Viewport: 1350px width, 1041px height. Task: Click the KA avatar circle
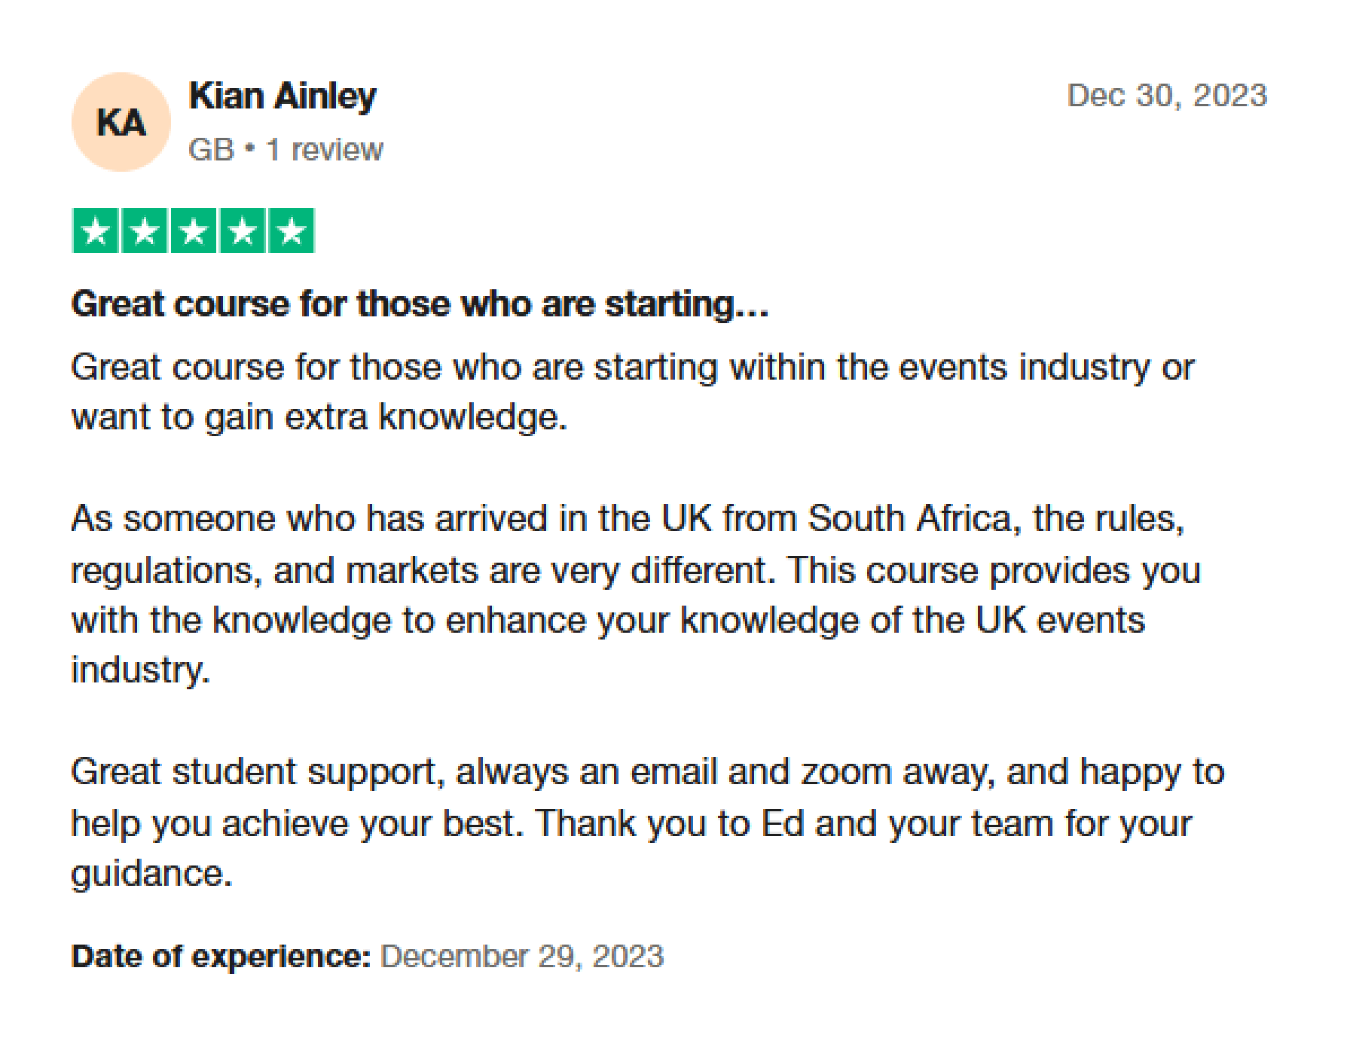point(121,122)
